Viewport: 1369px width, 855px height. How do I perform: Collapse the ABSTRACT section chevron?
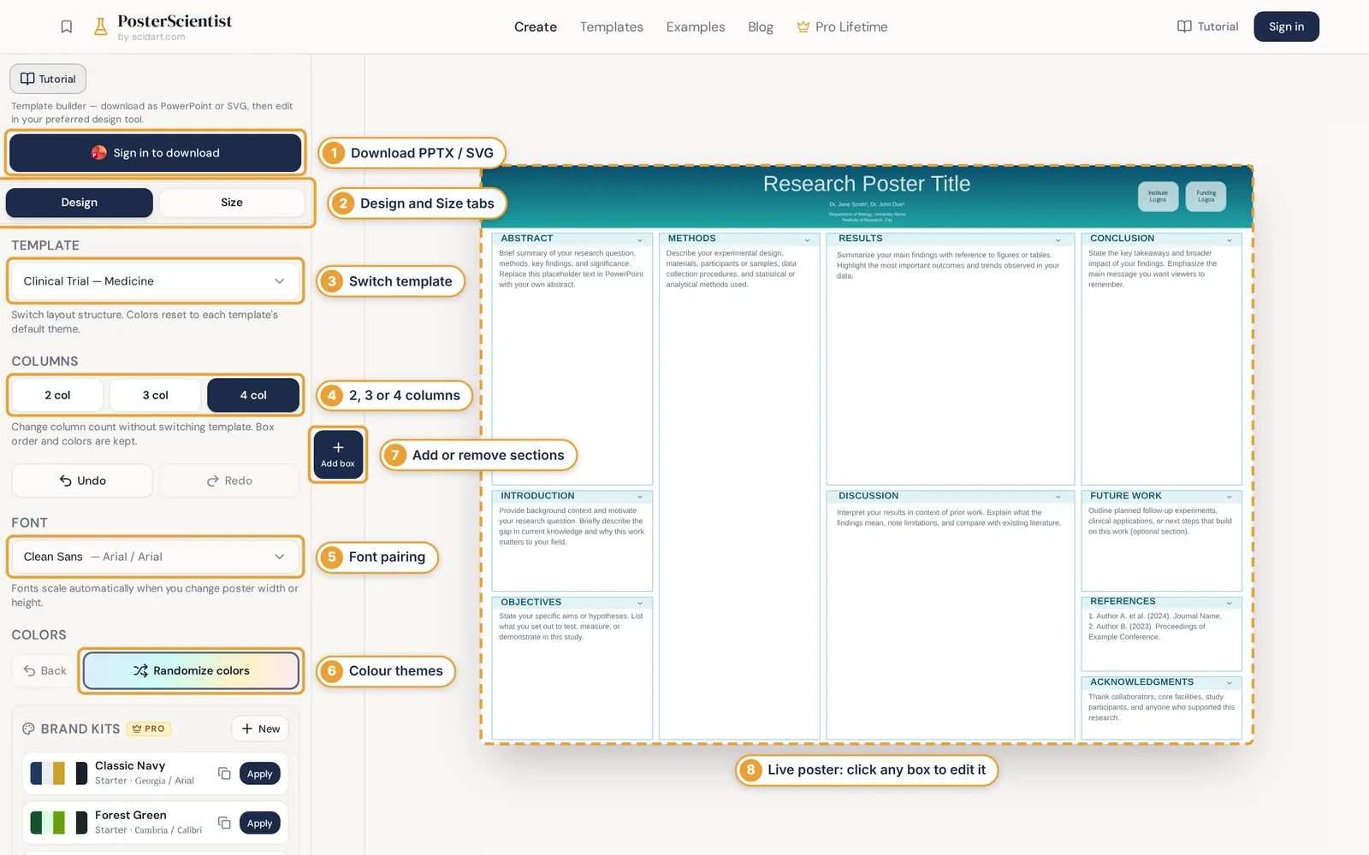(640, 239)
